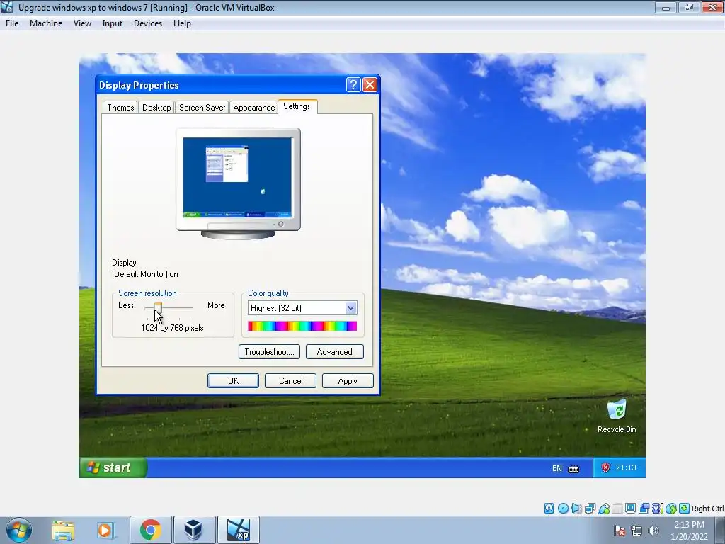Click the monitor preview image
This screenshot has width=725, height=544.
pyautogui.click(x=238, y=183)
